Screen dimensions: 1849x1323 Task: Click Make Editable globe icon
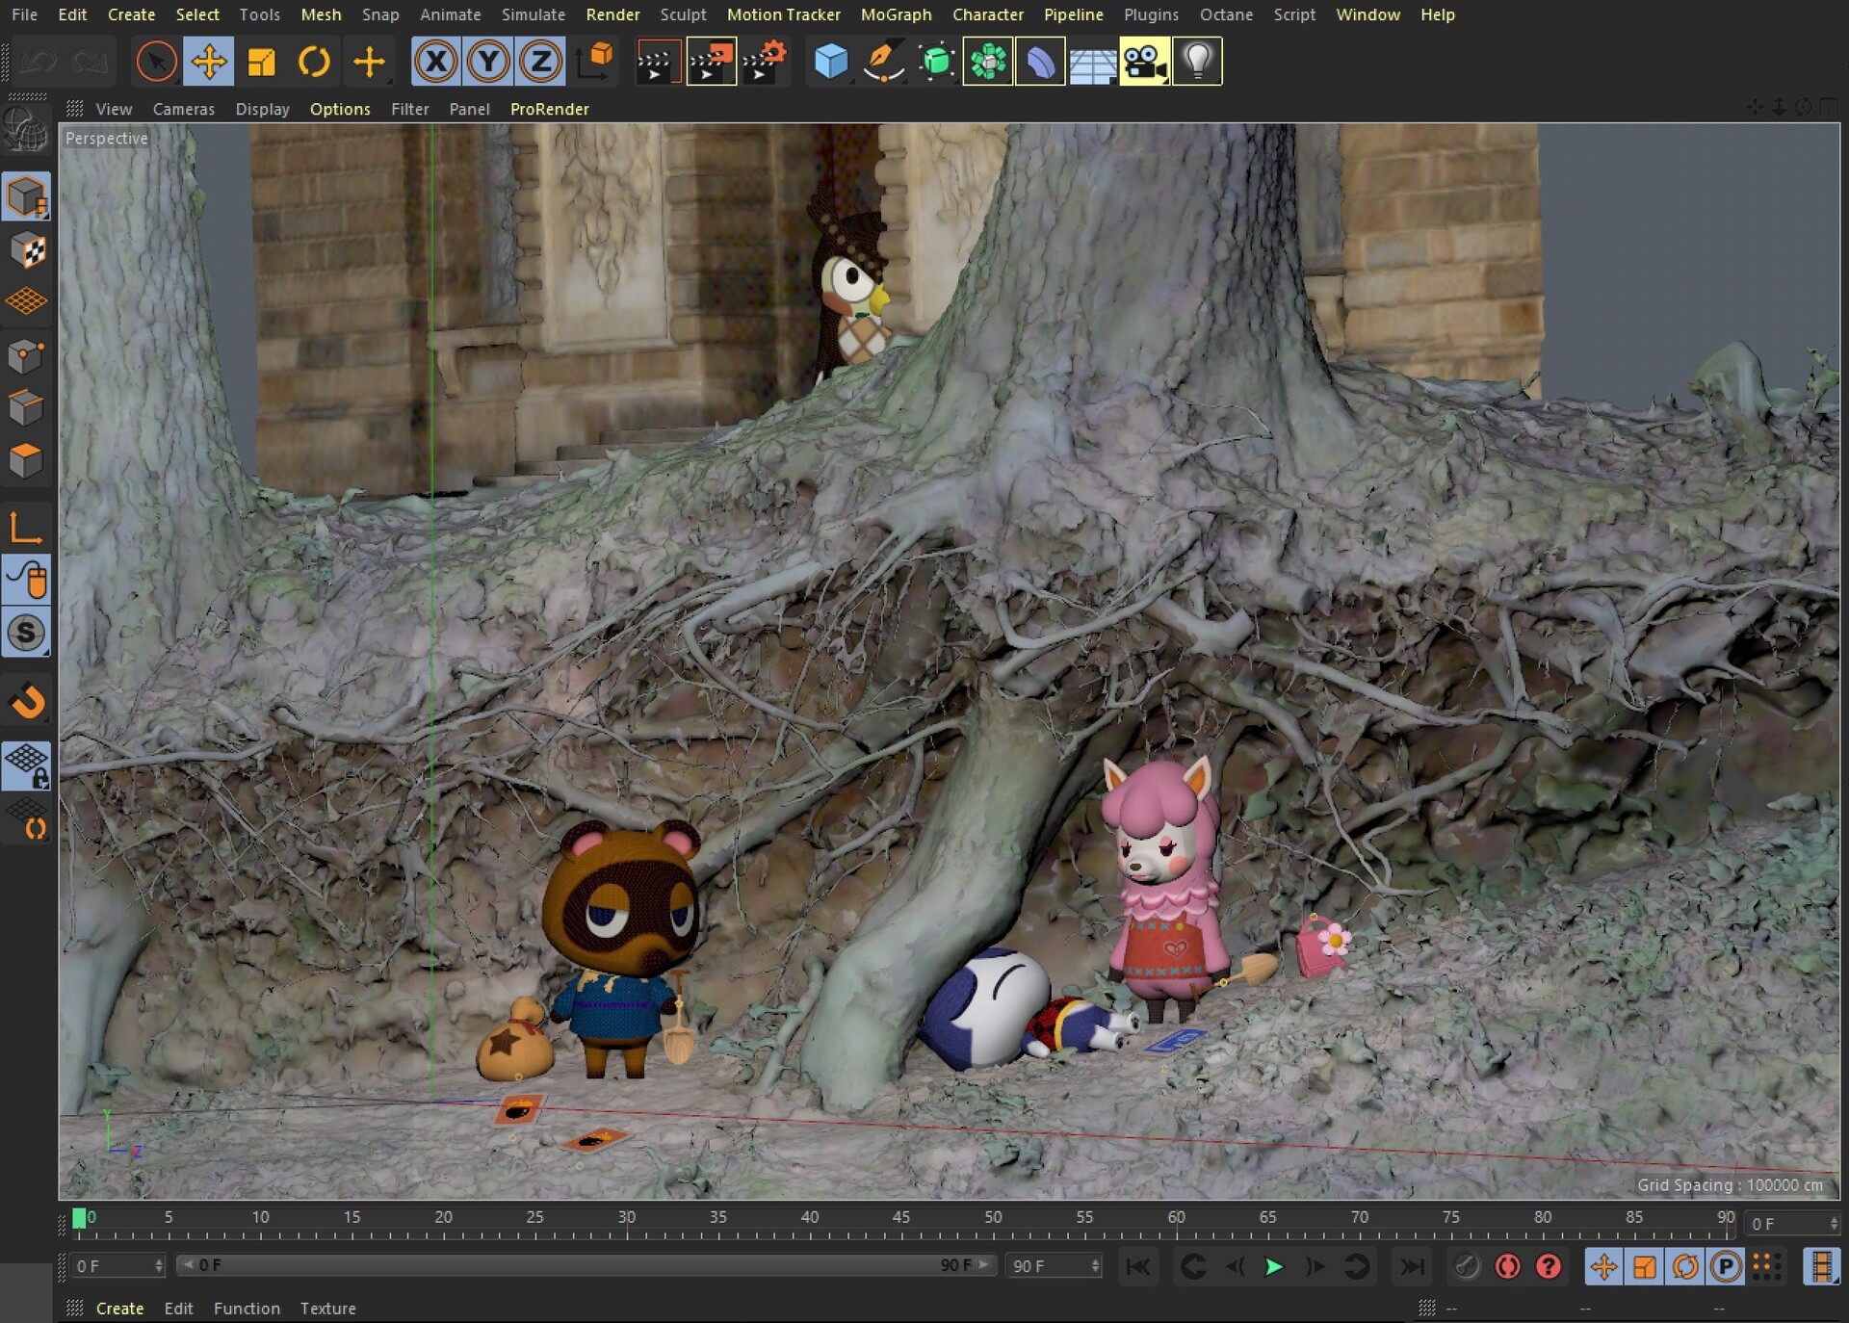[x=26, y=130]
